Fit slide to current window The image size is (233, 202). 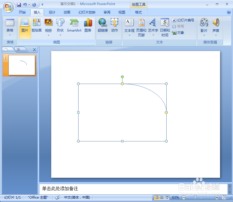pyautogui.click(x=224, y=197)
